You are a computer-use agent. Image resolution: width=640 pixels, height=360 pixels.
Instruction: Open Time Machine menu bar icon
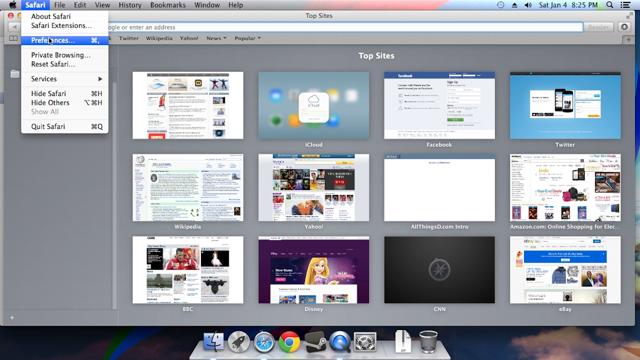pos(500,5)
